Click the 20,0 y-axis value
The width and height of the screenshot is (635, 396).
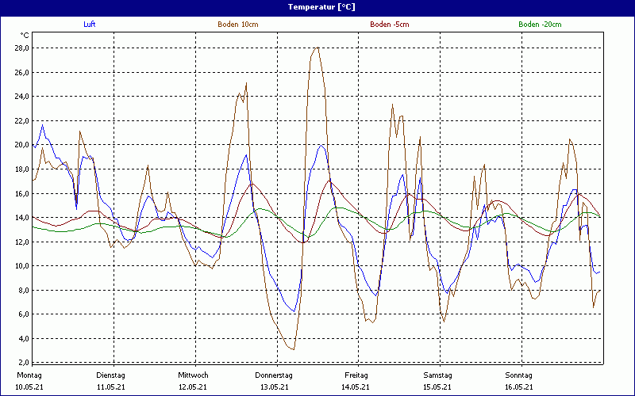pos(22,145)
